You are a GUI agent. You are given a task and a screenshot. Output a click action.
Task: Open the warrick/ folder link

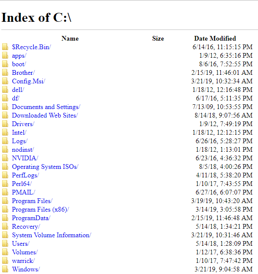pos(23,261)
